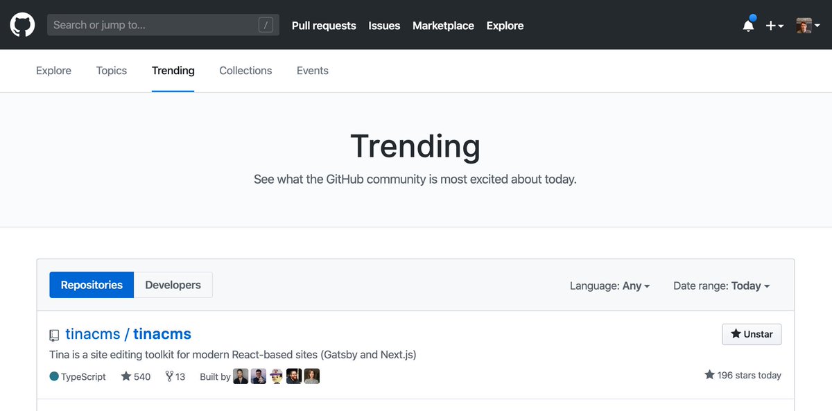832x411 pixels.
Task: Open Marketplace in the header
Action: click(443, 26)
